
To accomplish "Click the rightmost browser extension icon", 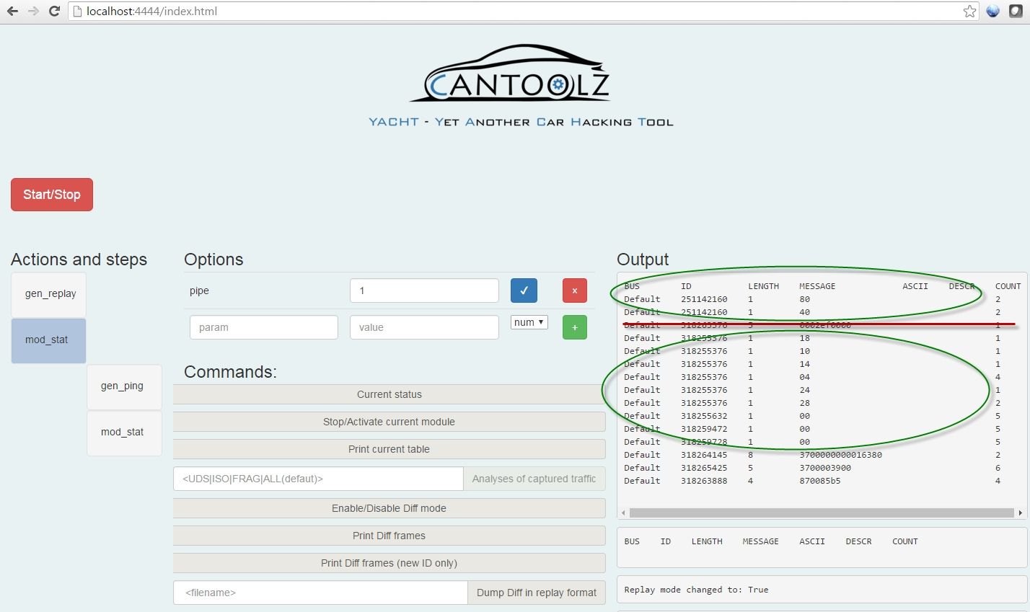I will click(1016, 11).
